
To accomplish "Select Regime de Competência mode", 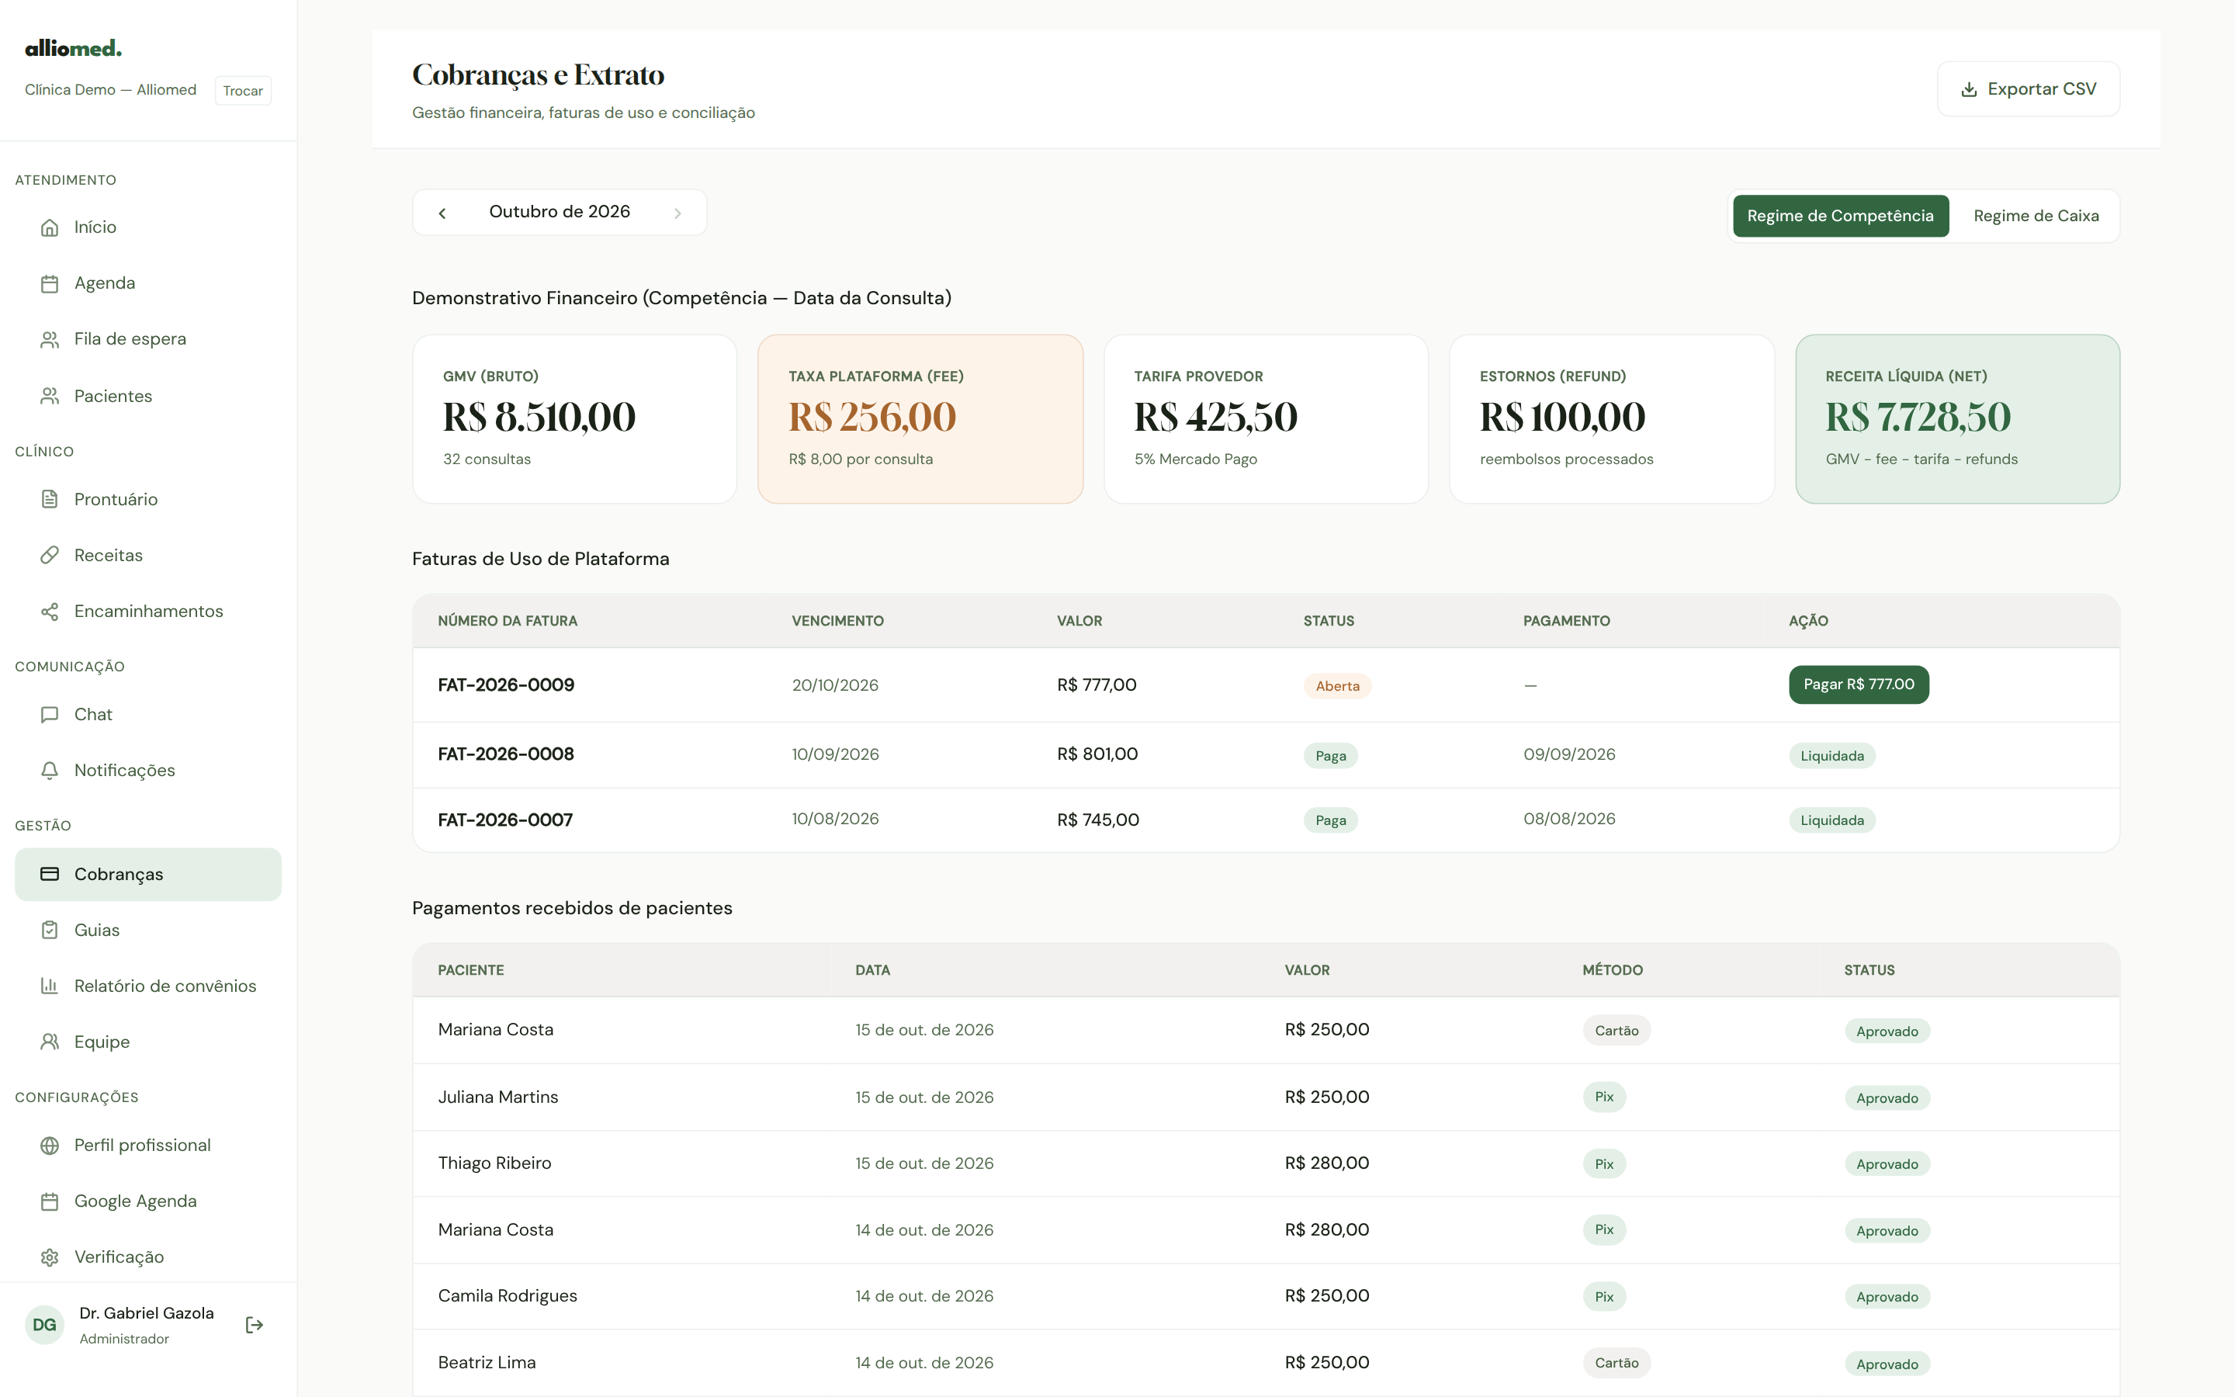I will 1840,217.
